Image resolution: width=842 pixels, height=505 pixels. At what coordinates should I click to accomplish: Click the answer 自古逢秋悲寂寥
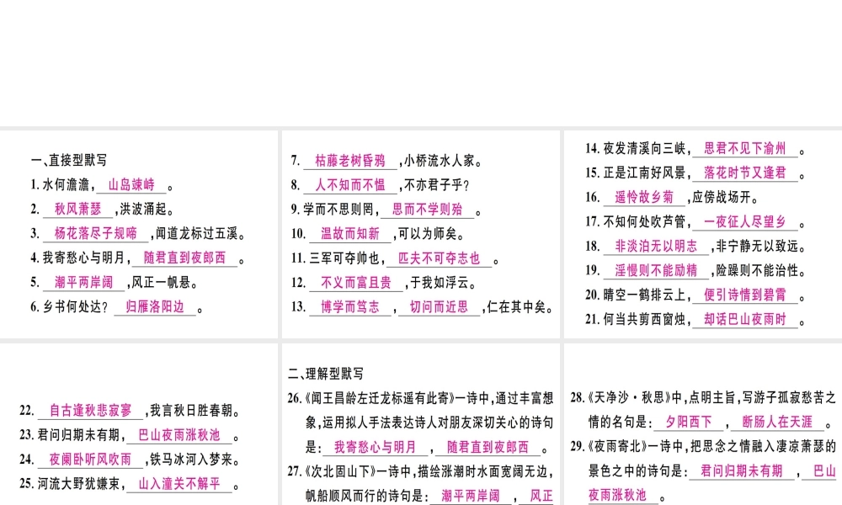point(90,411)
